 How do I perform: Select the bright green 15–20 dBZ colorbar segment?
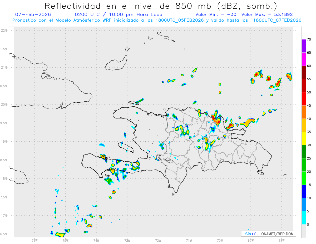point(304,178)
